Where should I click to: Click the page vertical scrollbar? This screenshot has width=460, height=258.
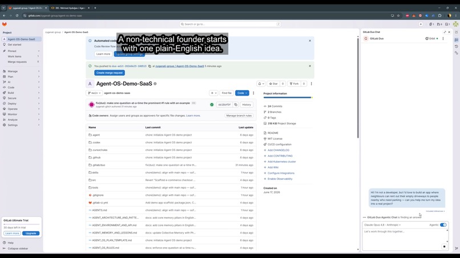pos(358,88)
